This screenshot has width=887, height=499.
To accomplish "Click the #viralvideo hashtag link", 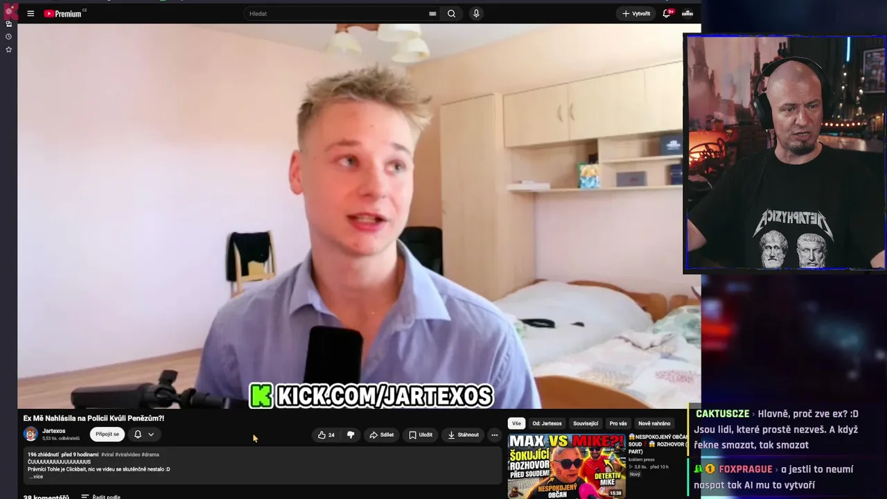I will (x=128, y=455).
